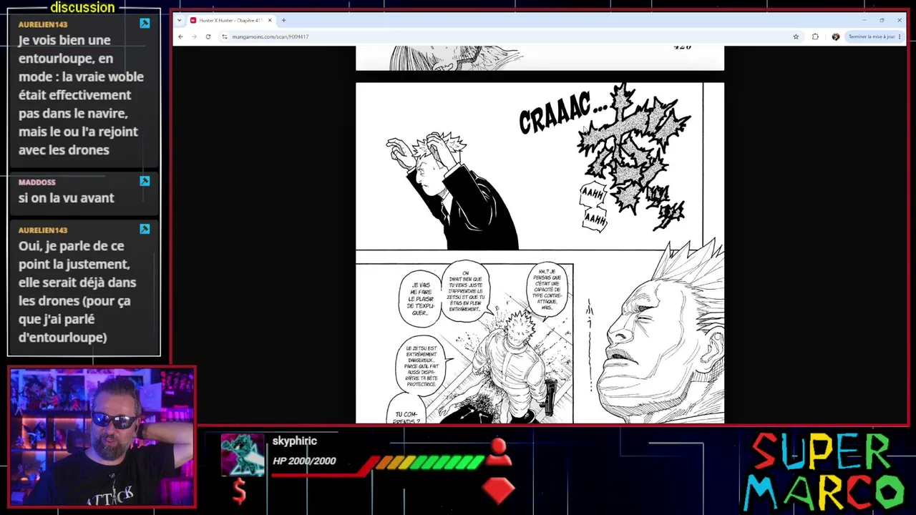Click the browser forward arrow

click(x=194, y=36)
